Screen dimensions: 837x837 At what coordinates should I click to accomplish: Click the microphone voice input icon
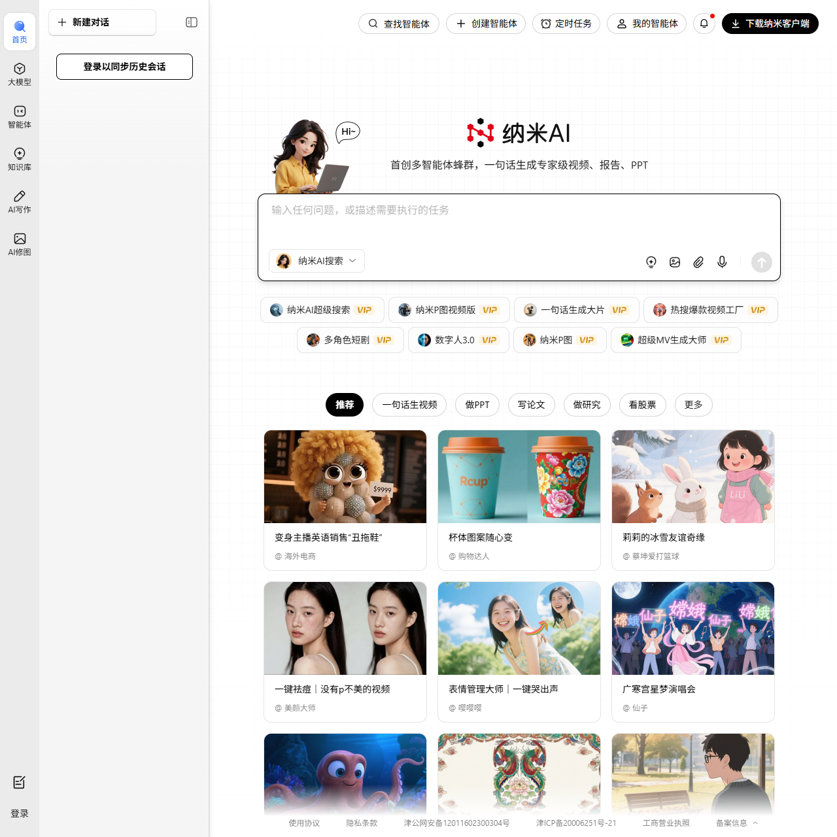(x=722, y=262)
